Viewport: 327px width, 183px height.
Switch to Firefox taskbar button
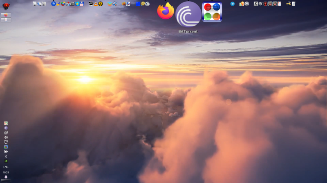[x=6, y=15]
